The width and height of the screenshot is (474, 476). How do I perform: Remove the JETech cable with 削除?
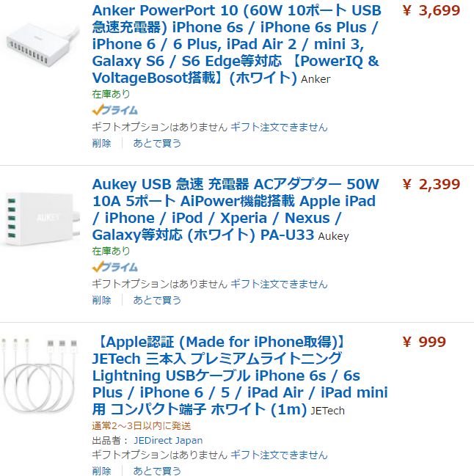coord(102,470)
